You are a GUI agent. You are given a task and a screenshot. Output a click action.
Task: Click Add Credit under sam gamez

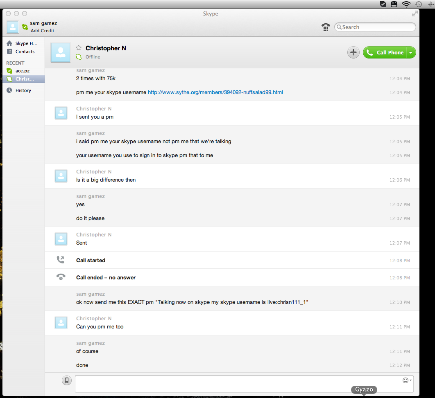click(42, 31)
